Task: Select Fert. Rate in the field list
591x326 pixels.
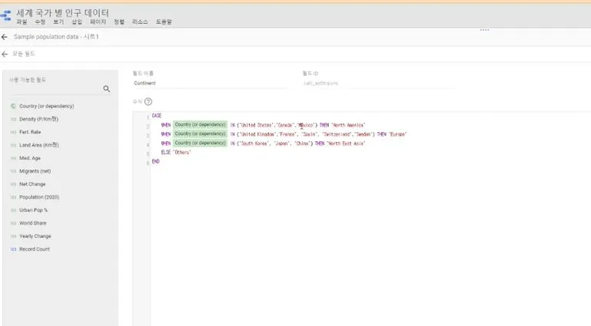Action: (x=30, y=132)
